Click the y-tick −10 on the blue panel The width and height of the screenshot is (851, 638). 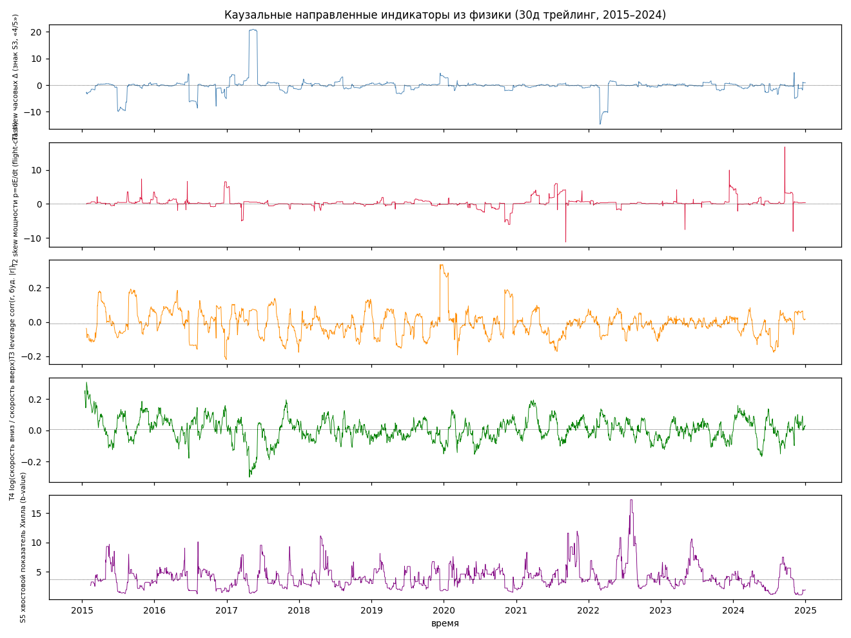point(33,112)
